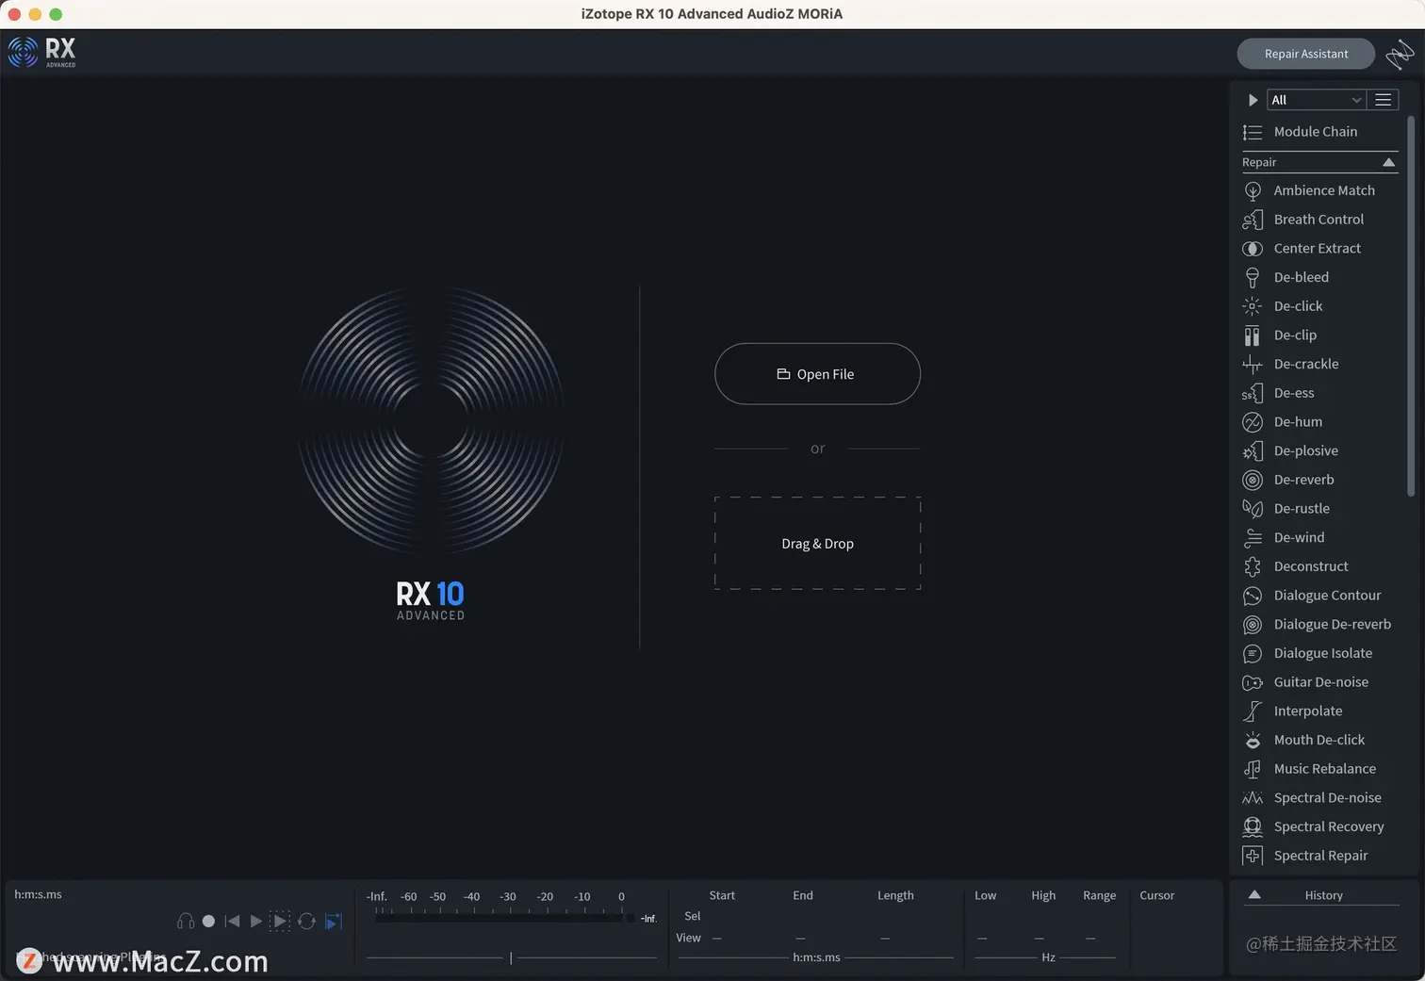Toggle the blue playhead-follows-playback button

(x=333, y=922)
